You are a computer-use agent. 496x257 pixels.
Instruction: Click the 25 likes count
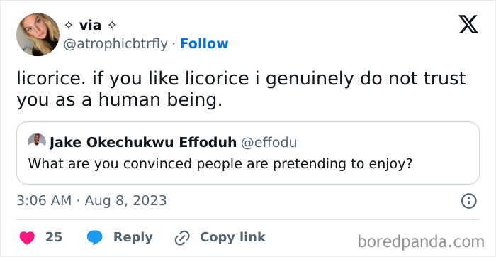point(53,237)
